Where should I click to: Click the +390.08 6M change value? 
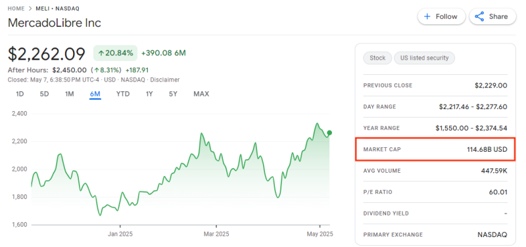click(x=164, y=53)
